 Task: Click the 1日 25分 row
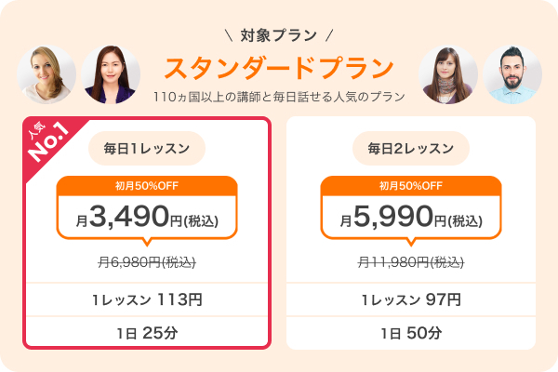tap(147, 333)
